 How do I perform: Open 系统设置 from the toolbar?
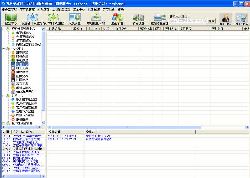pyautogui.click(x=75, y=19)
